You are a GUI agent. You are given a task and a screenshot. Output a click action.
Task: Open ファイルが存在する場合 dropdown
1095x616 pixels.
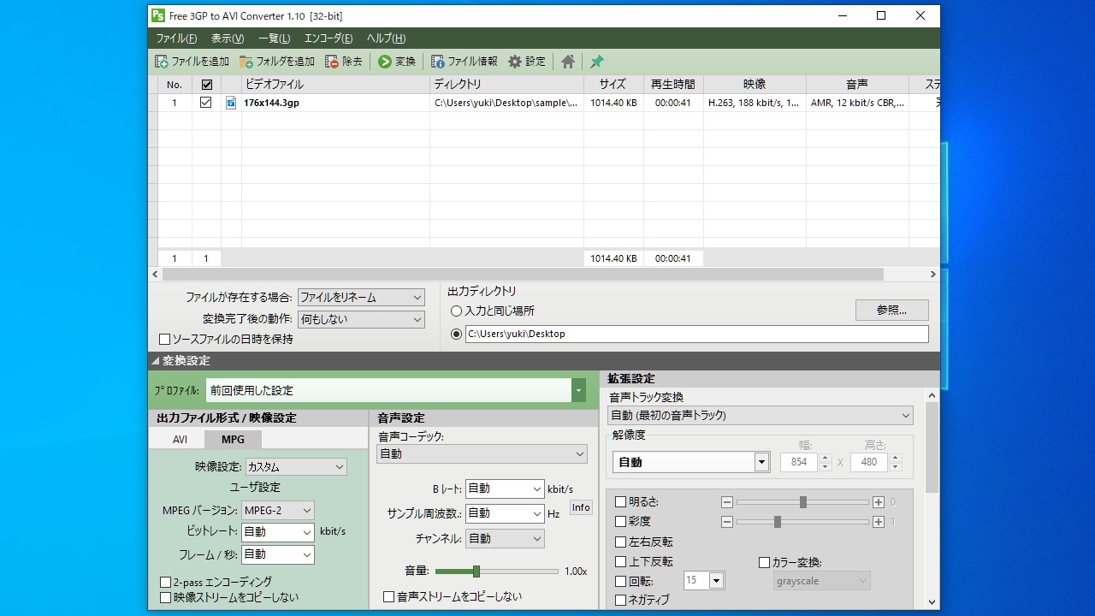(x=361, y=298)
